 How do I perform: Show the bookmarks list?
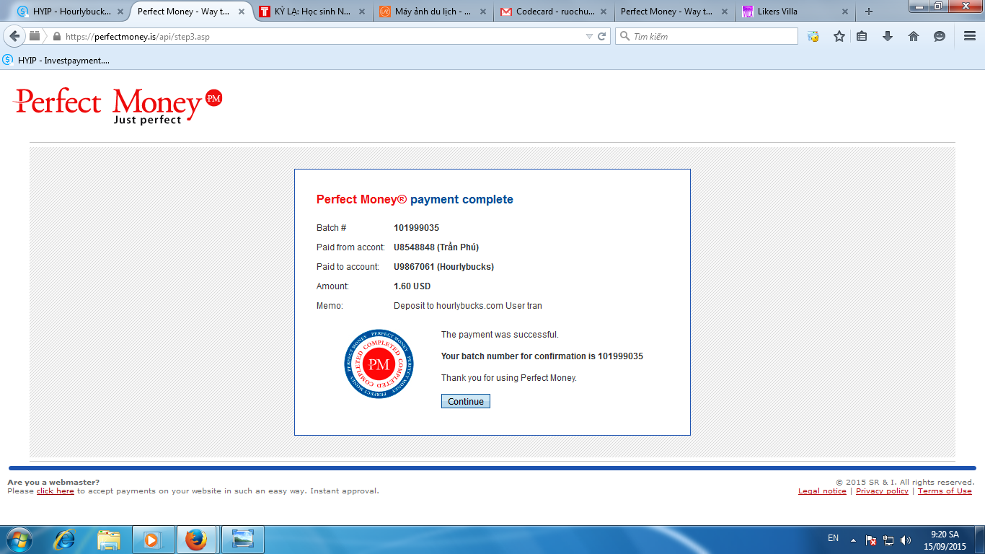862,36
